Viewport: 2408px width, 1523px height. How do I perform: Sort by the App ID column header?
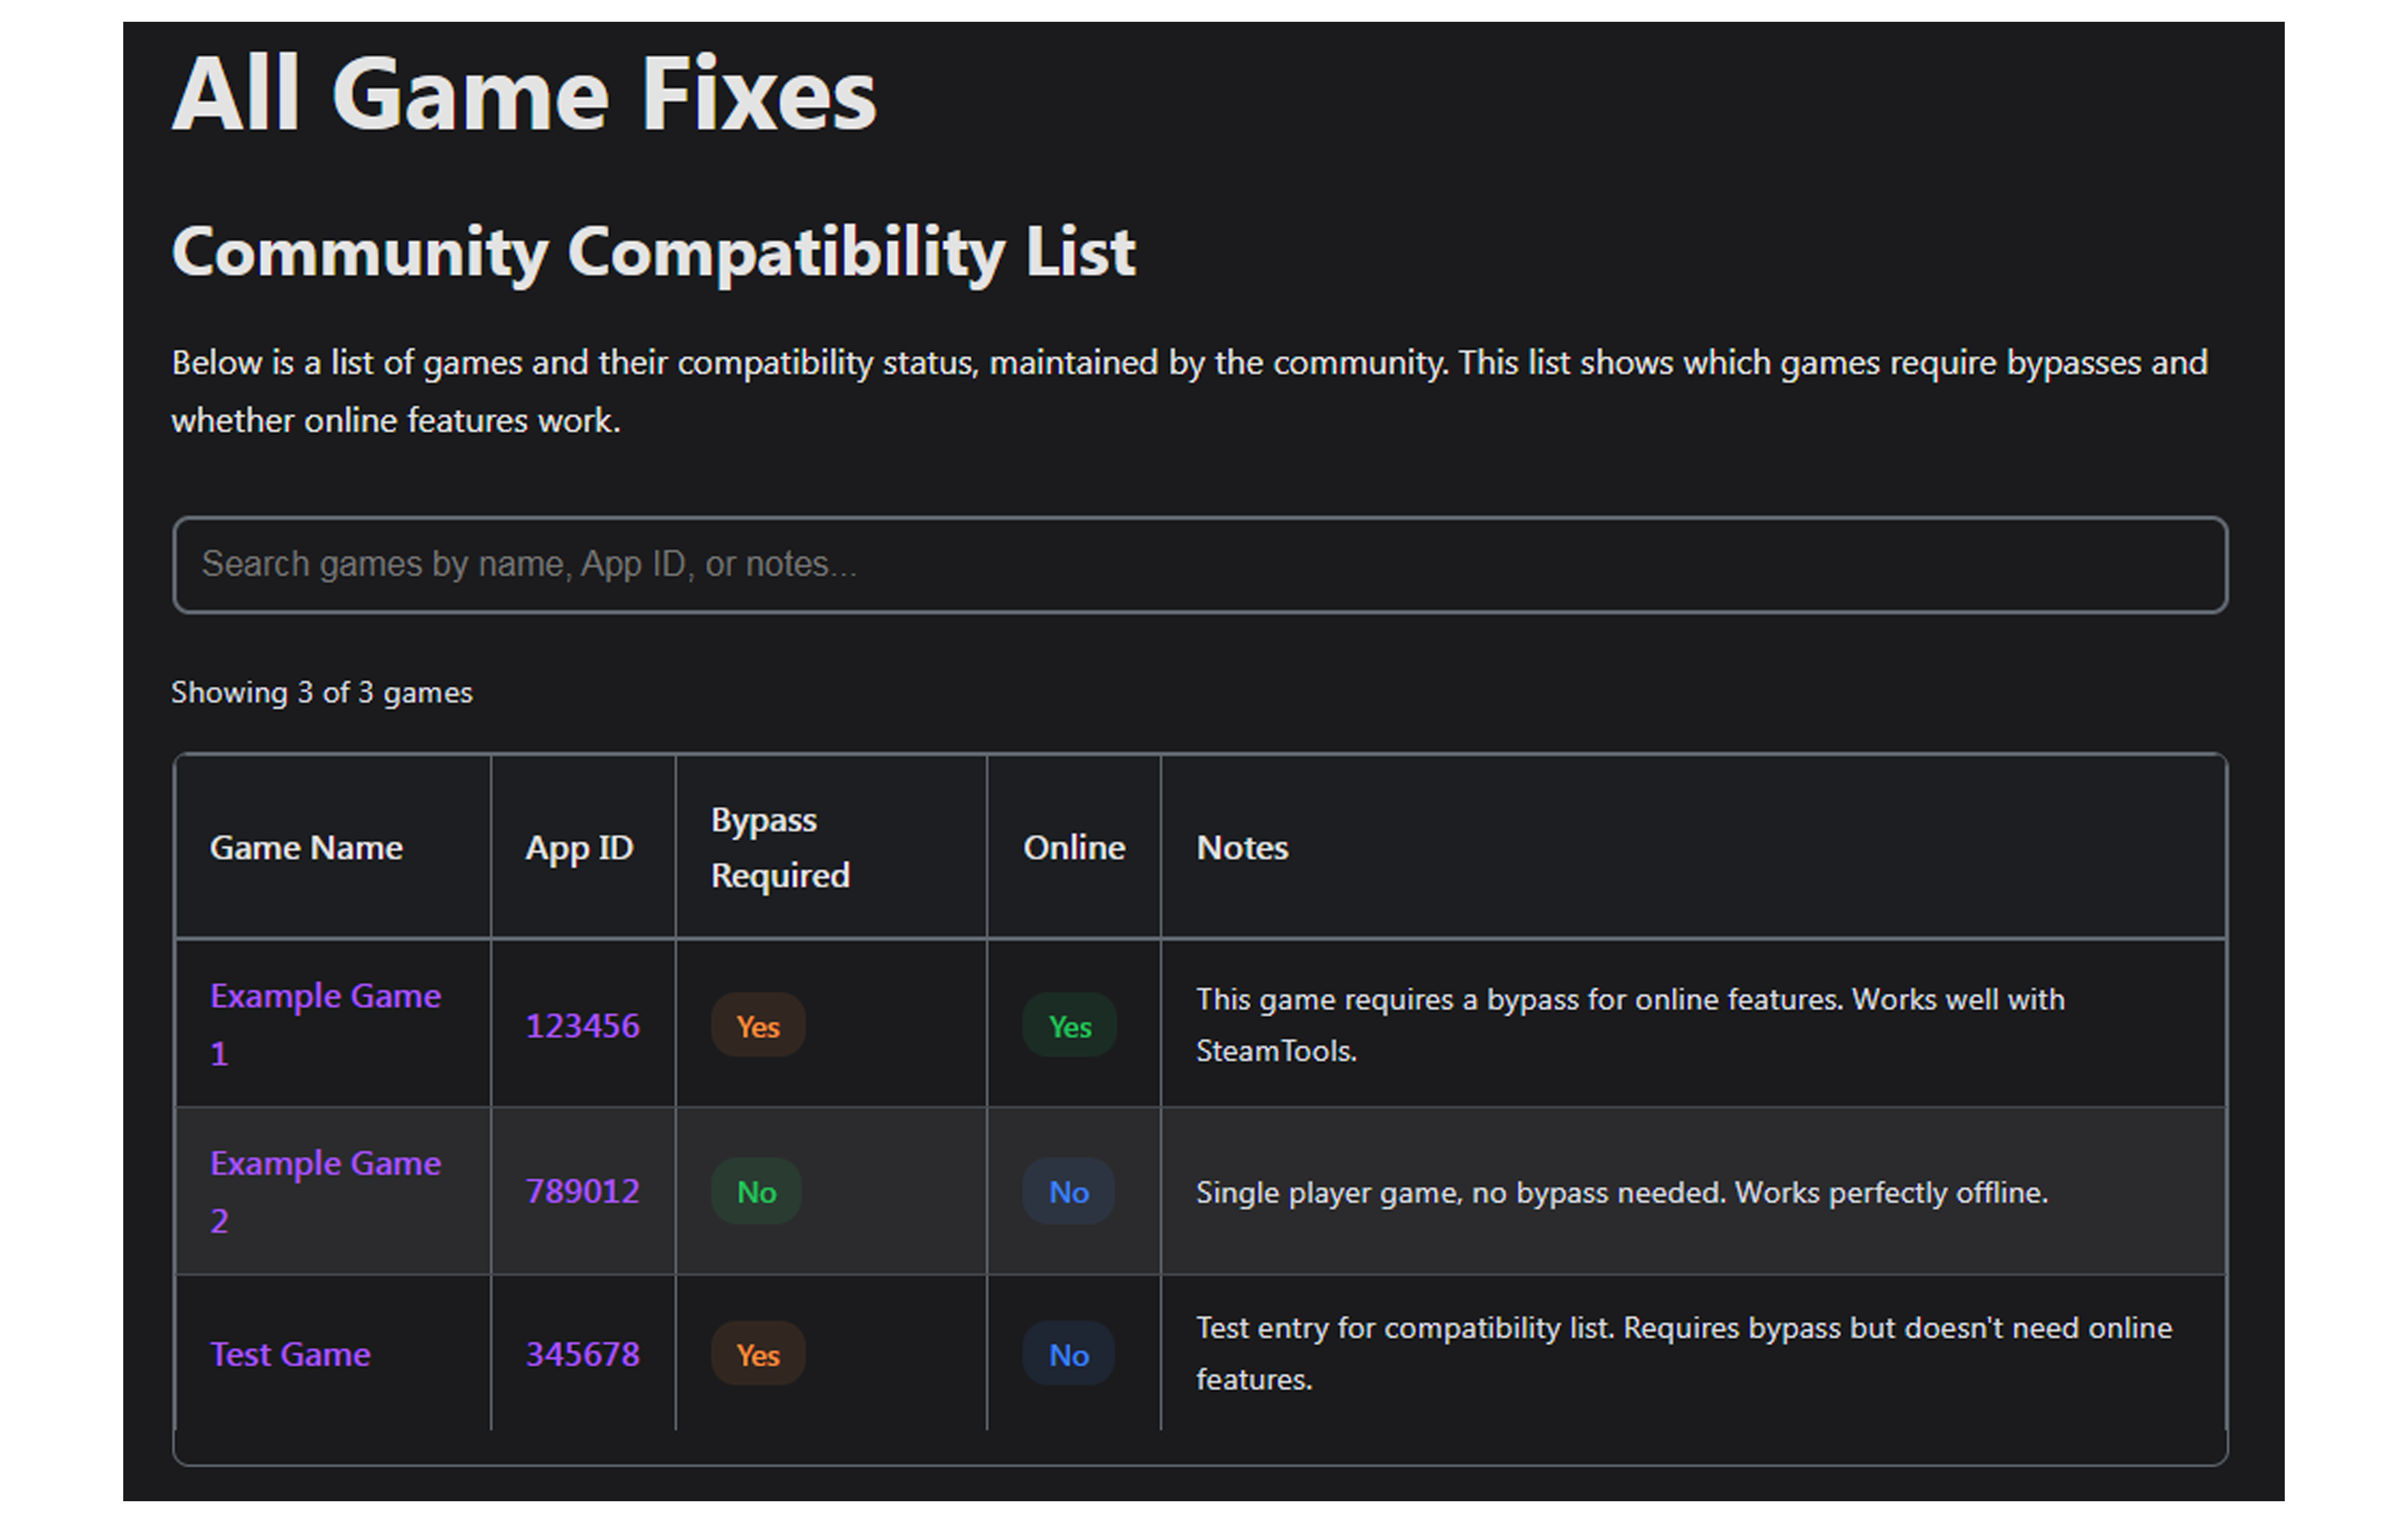coord(580,847)
